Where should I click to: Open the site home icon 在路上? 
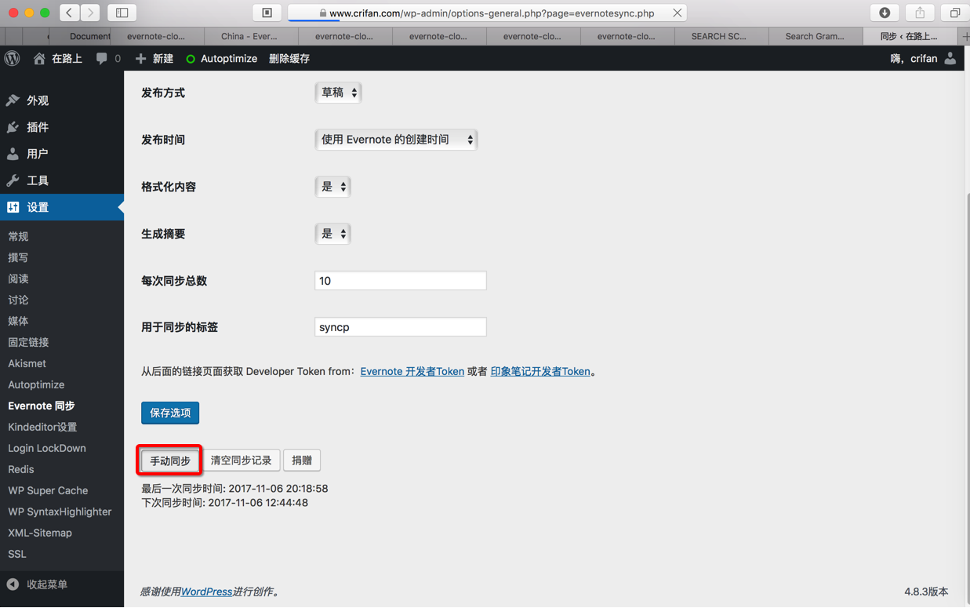39,59
